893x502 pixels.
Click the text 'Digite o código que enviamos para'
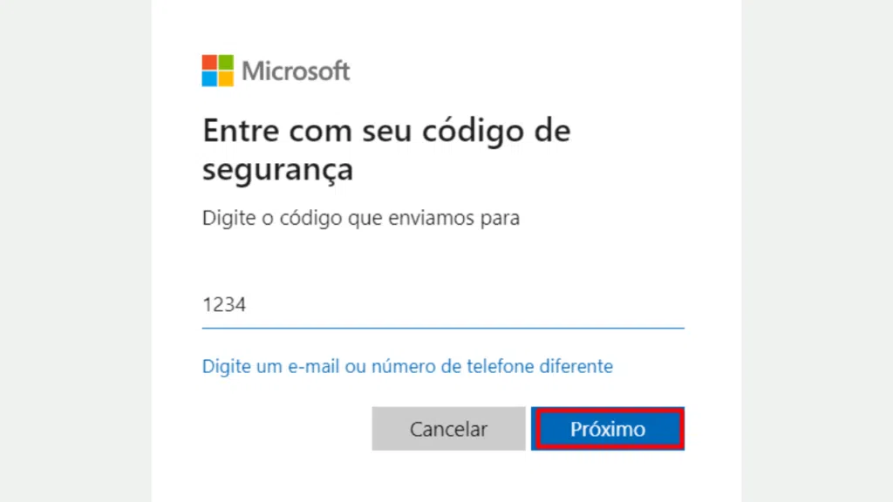pos(360,218)
